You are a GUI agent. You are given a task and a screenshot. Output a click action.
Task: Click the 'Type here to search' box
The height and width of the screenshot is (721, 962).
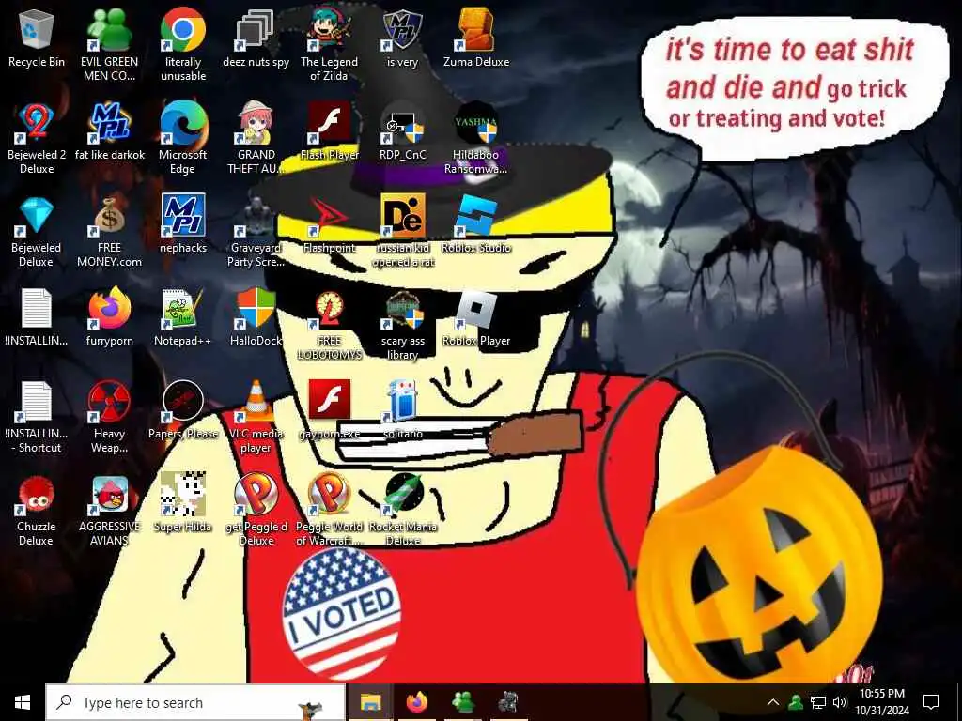click(195, 702)
